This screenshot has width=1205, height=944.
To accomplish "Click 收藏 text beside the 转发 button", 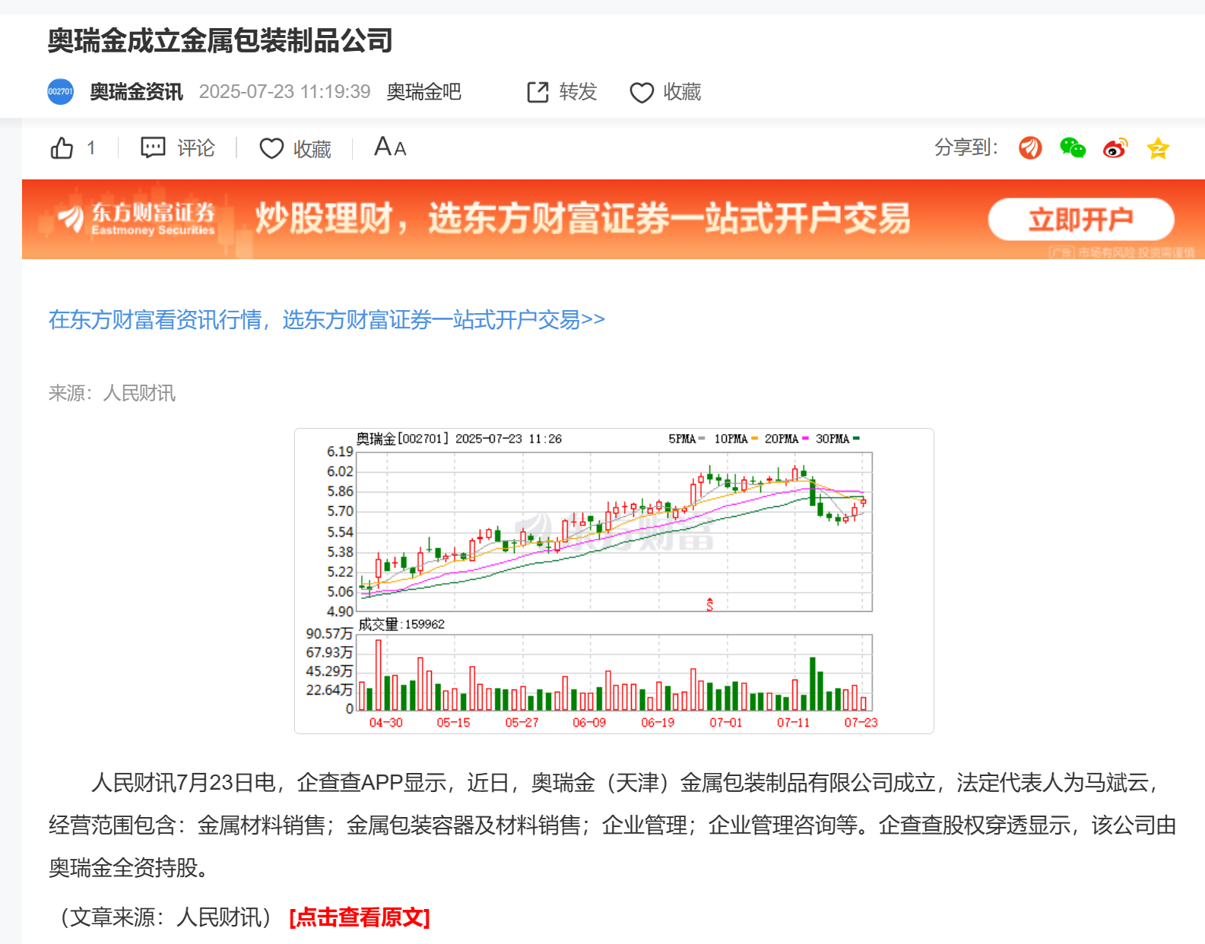I will click(682, 92).
